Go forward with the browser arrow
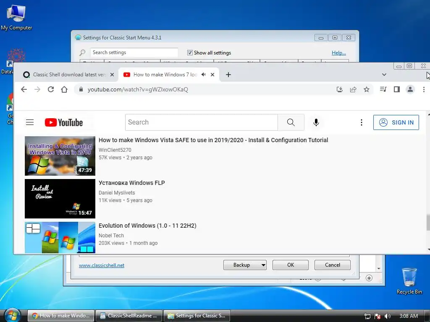Image resolution: width=430 pixels, height=322 pixels. tap(37, 89)
